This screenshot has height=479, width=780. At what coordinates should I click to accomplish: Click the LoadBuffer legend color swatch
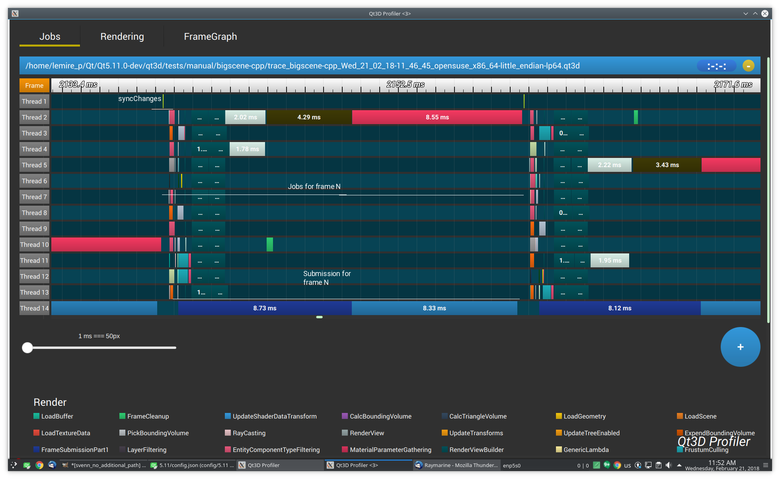point(37,416)
